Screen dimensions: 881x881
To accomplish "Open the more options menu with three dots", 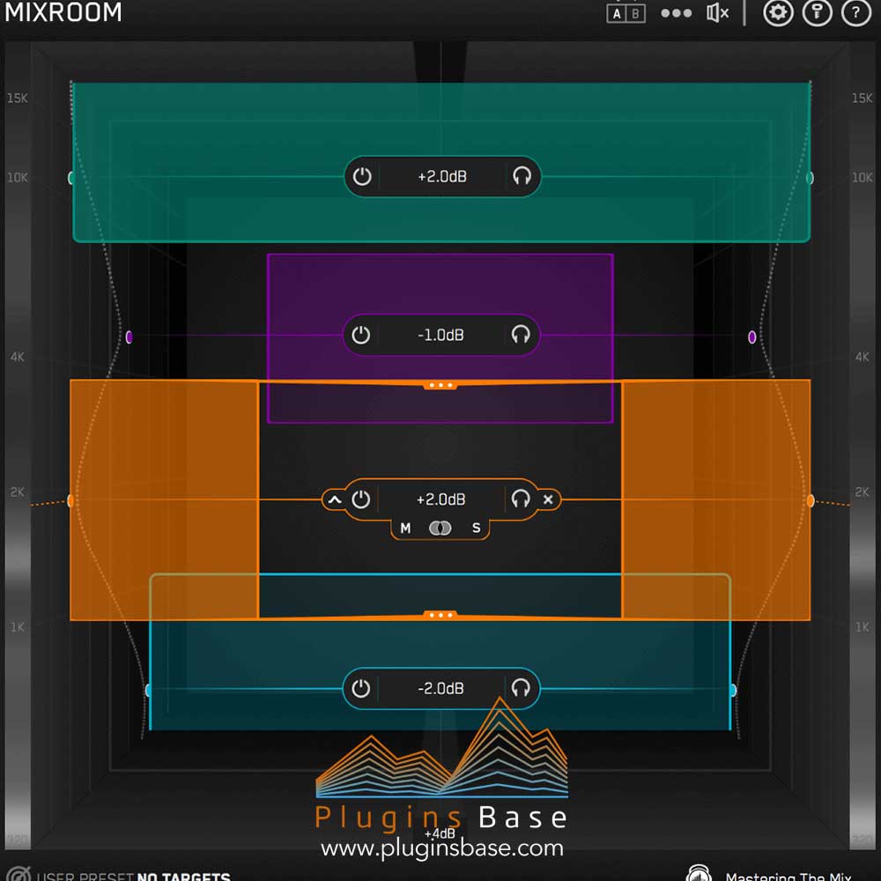I will 675,13.
